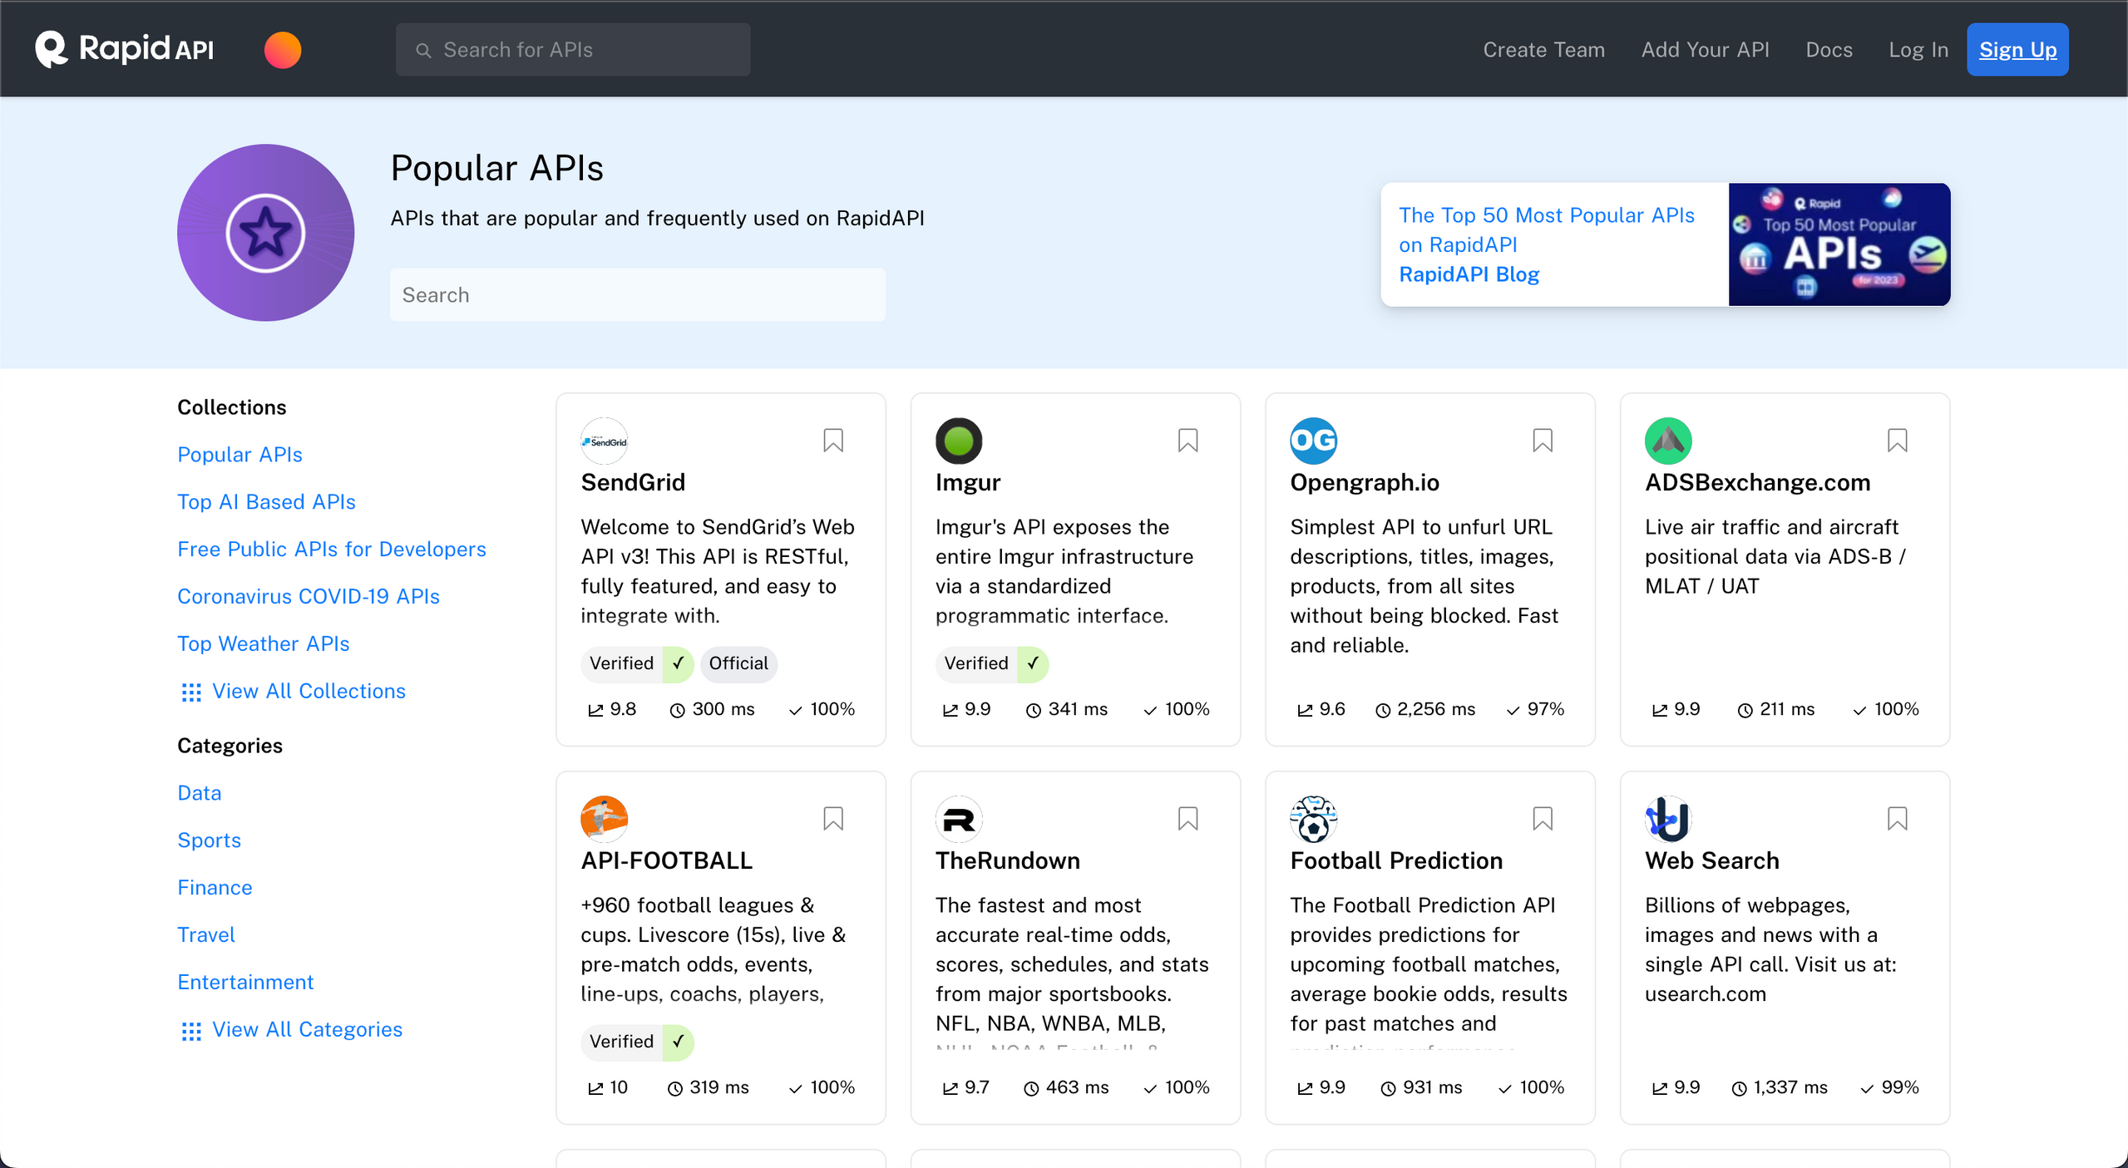Image resolution: width=2128 pixels, height=1168 pixels.
Task: Save Web Search API with bookmark icon
Action: (x=1897, y=818)
